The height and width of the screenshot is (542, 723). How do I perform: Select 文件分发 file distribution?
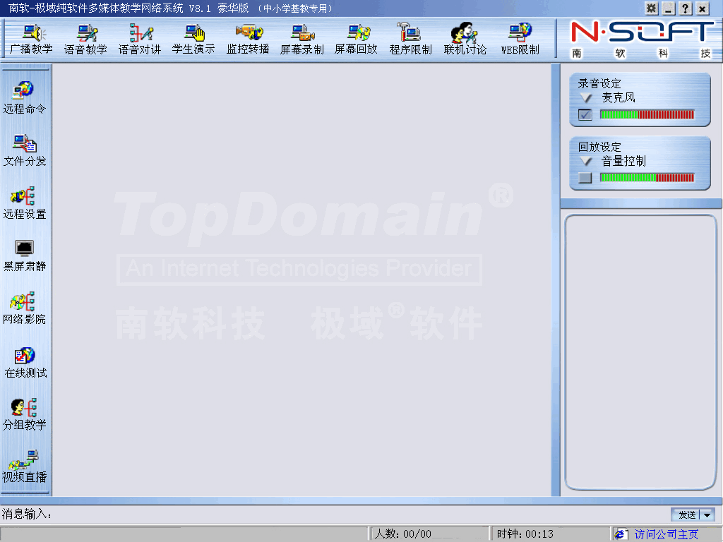[25, 148]
